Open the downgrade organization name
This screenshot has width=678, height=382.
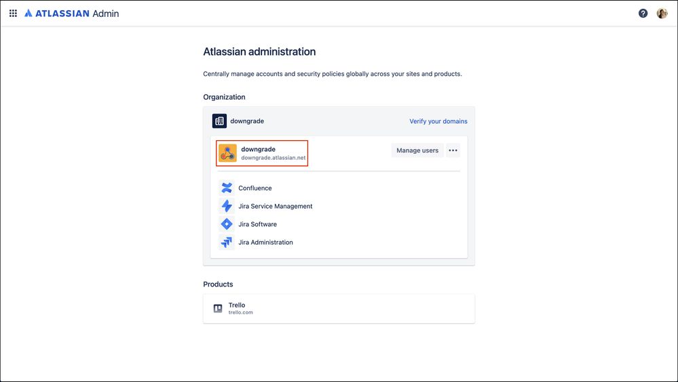pyautogui.click(x=247, y=121)
